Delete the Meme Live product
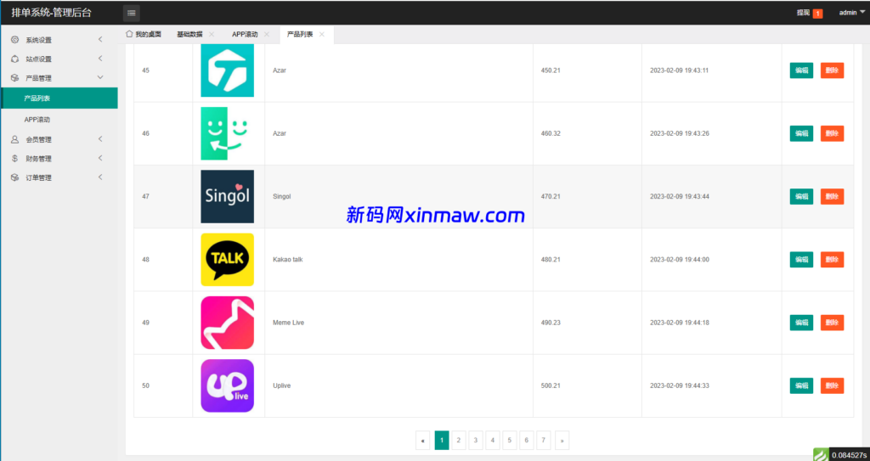 [832, 323]
